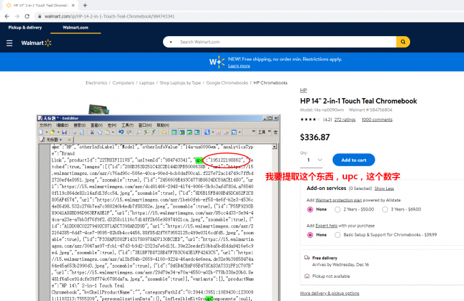Open the 查看(V) menu in EmEditor
Image resolution: width=464 pixels, height=301 pixels.
(x=96, y=125)
